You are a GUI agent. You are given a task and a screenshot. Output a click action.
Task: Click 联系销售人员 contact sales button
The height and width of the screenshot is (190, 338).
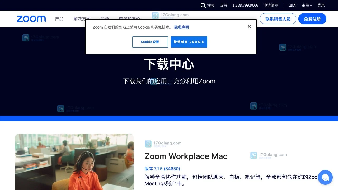point(278,19)
